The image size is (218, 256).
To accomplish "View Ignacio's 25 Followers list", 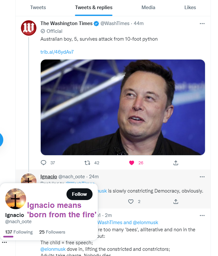I will tap(52, 232).
